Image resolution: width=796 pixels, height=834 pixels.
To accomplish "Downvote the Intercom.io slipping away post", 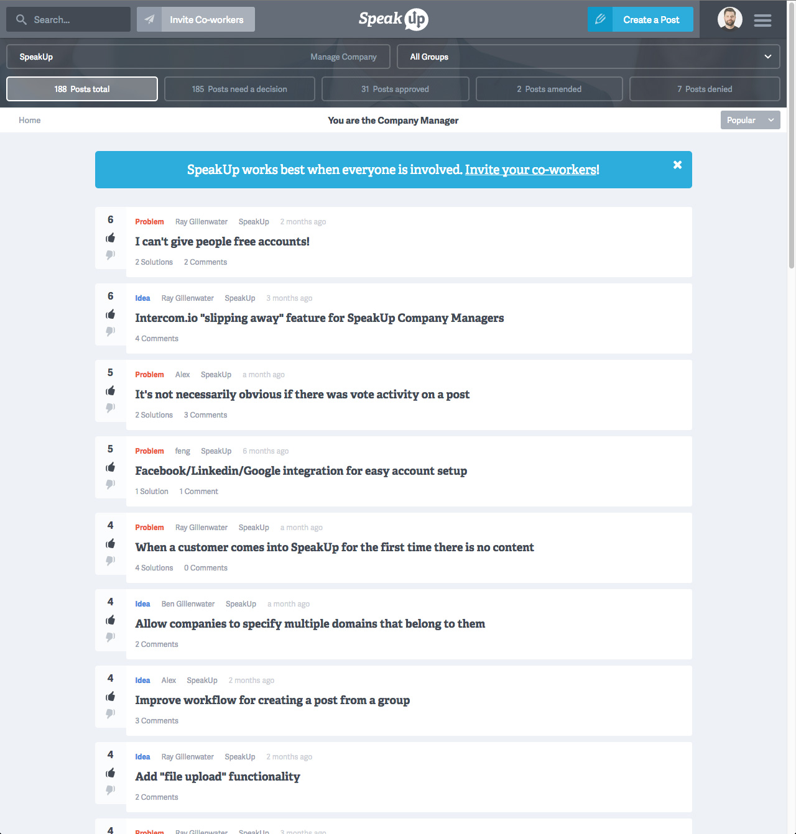I will 111,331.
